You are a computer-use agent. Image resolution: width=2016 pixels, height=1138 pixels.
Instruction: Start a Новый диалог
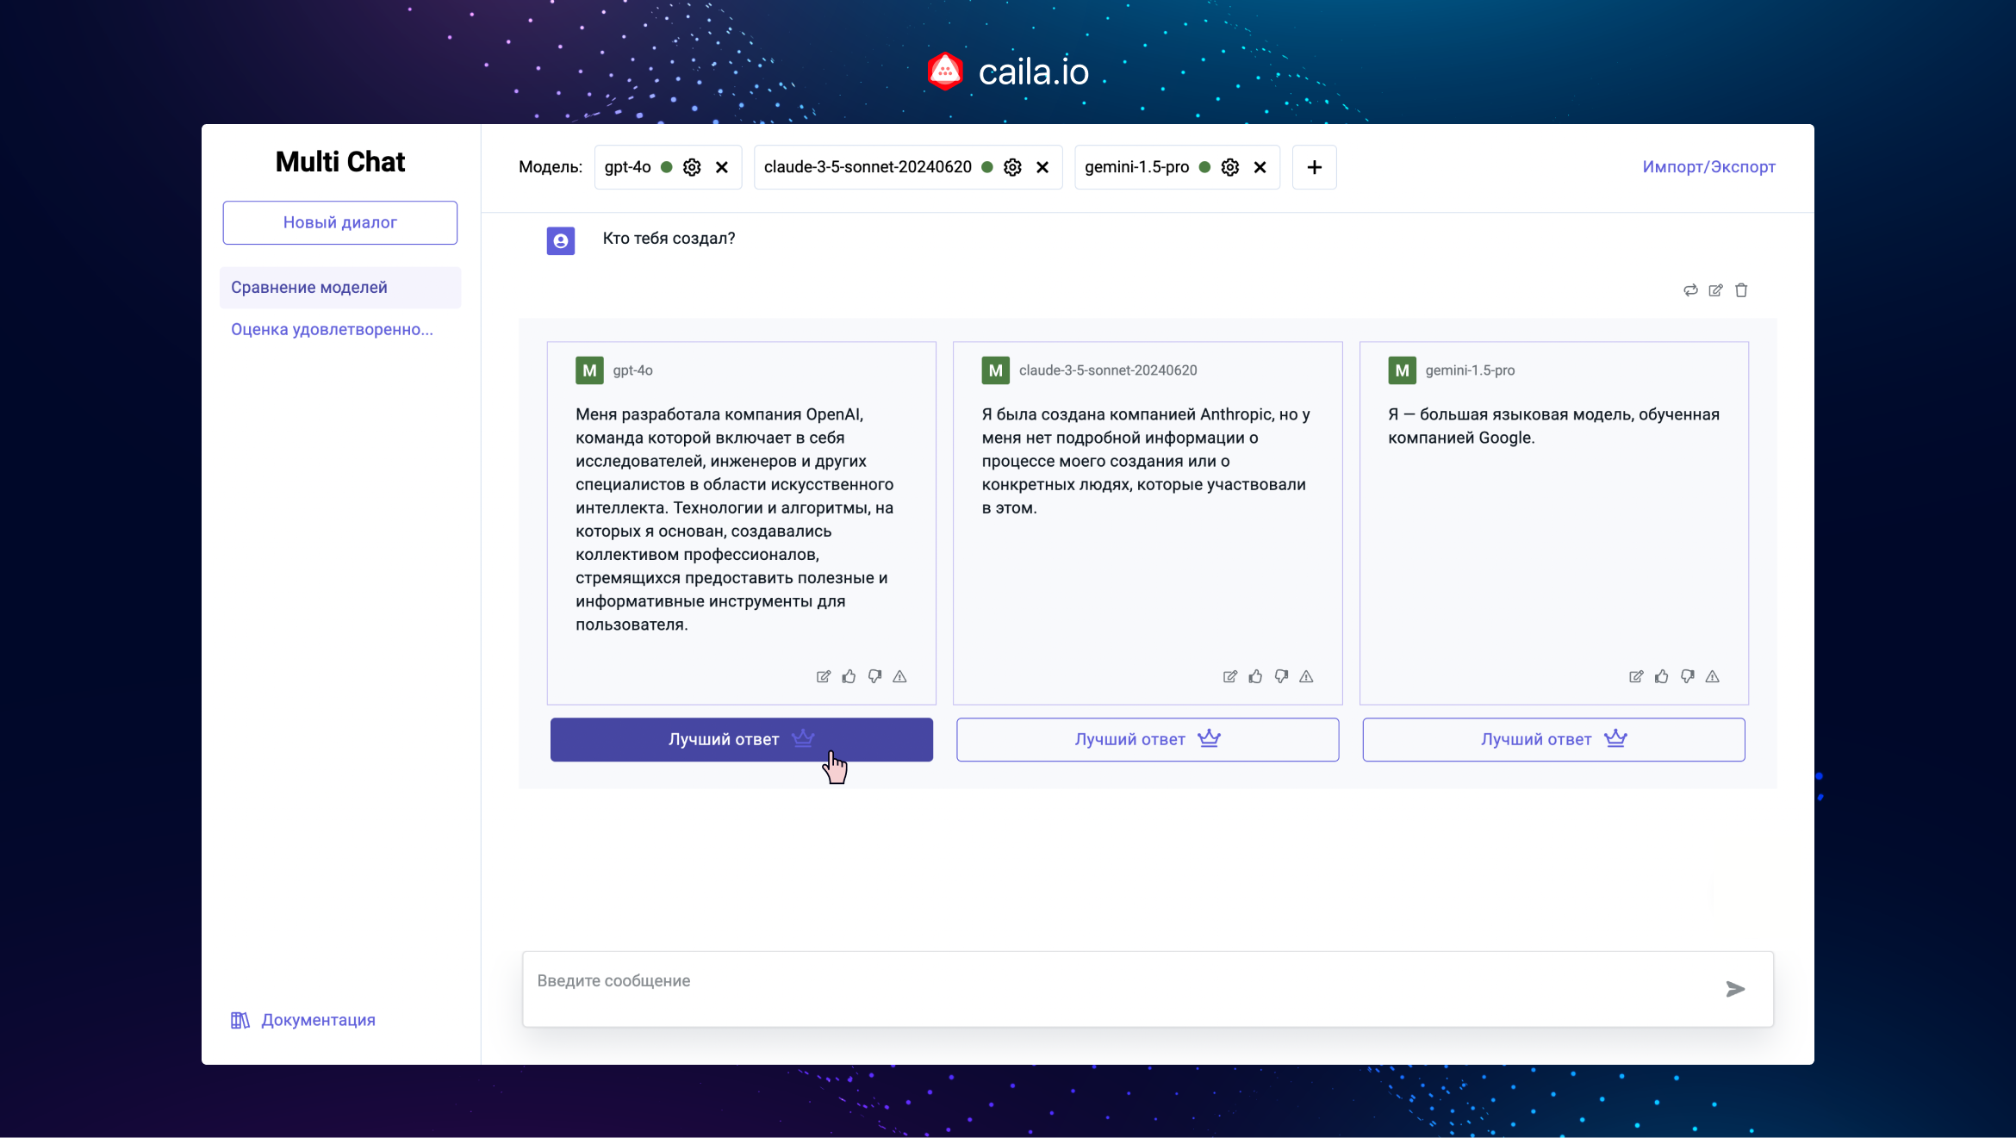[340, 222]
